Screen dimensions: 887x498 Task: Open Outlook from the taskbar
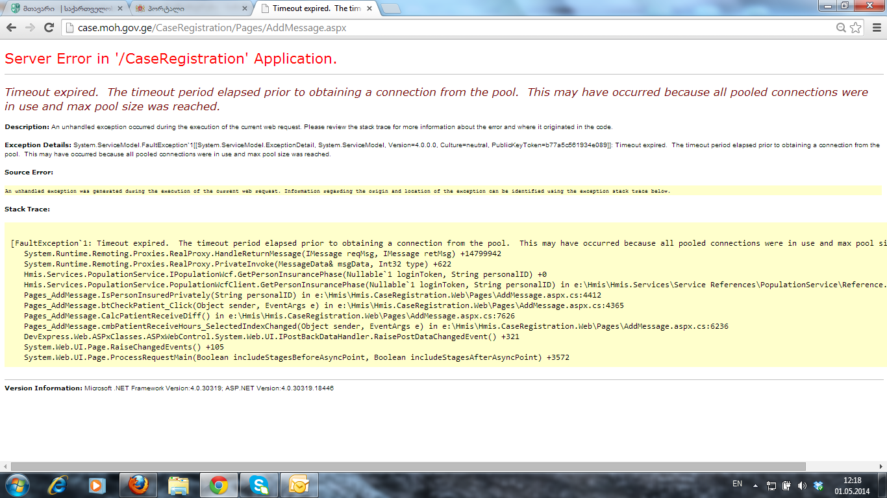tap(299, 485)
